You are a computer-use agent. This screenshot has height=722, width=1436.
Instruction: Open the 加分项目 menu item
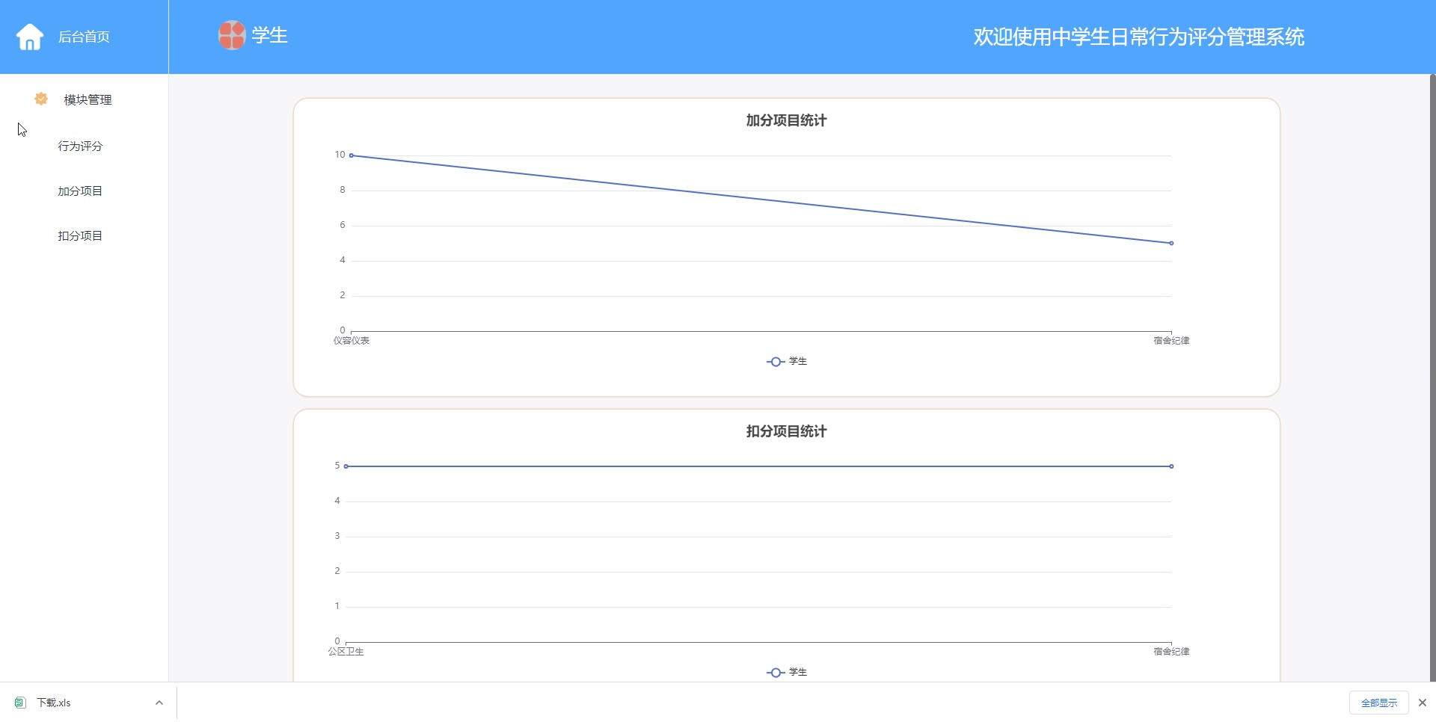tap(80, 191)
